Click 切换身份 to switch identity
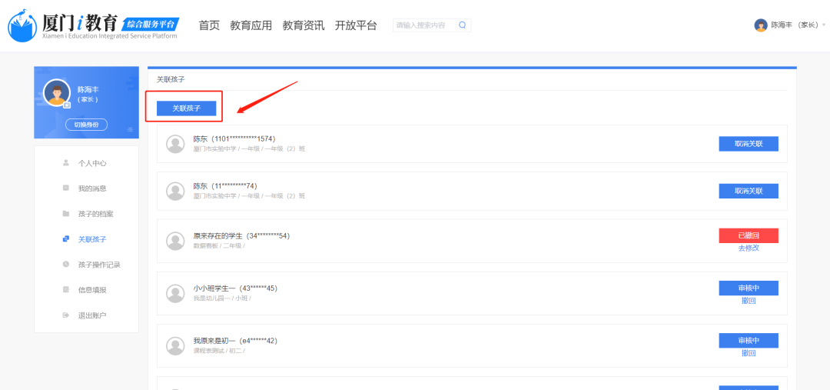Viewport: 830px width, 390px height. pos(86,125)
